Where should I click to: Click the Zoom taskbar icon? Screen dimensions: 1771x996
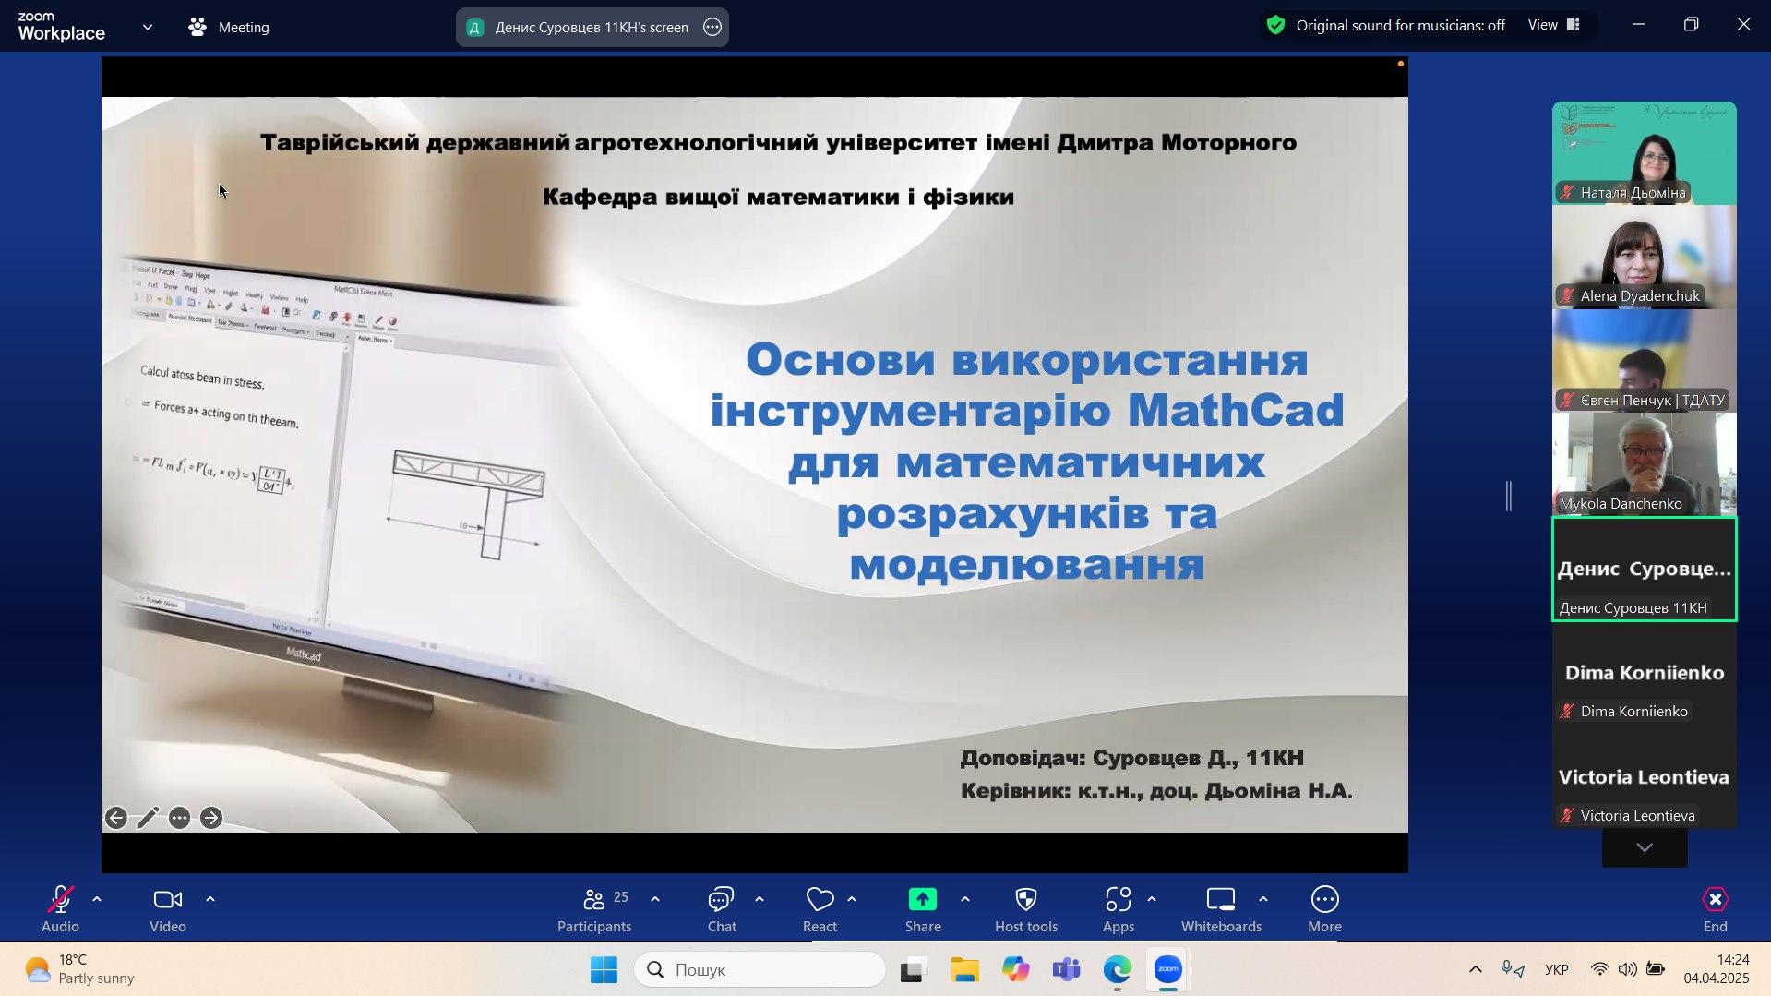1168,969
